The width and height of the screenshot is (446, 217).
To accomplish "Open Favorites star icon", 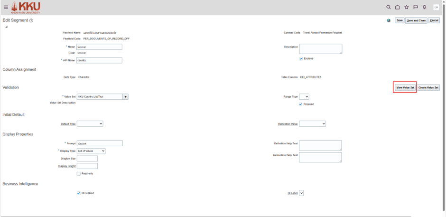I will pos(407,7).
